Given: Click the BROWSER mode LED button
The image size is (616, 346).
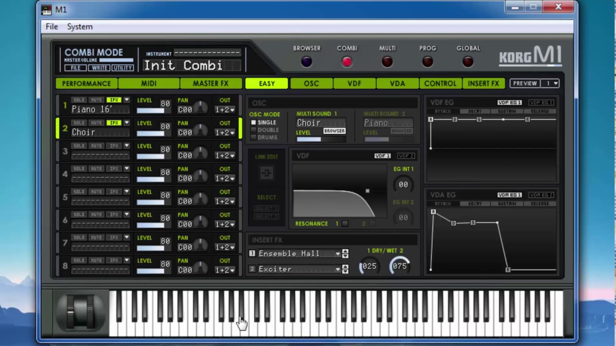Looking at the screenshot, I should coord(307,62).
